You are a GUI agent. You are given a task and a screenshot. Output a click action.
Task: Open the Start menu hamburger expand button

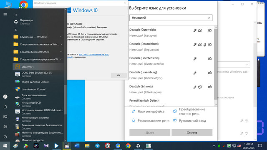pyautogui.click(x=5, y=15)
